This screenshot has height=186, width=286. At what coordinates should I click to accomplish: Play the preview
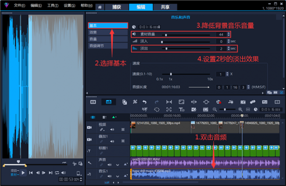[x=23, y=173]
